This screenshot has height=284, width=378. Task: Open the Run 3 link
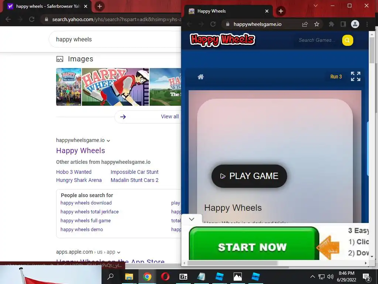(x=336, y=77)
